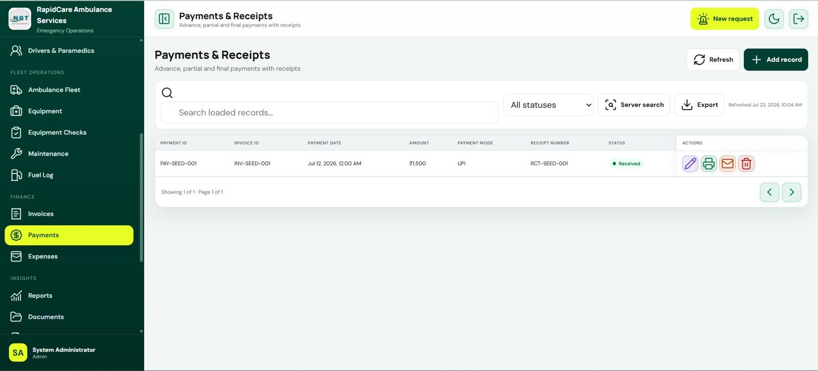The width and height of the screenshot is (818, 371).
Task: Click the System Administrator name
Action: click(64, 350)
